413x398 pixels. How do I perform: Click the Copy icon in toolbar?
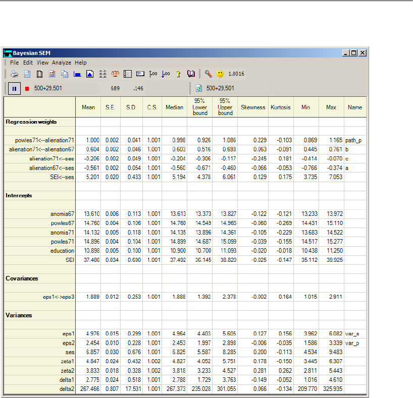pos(65,74)
